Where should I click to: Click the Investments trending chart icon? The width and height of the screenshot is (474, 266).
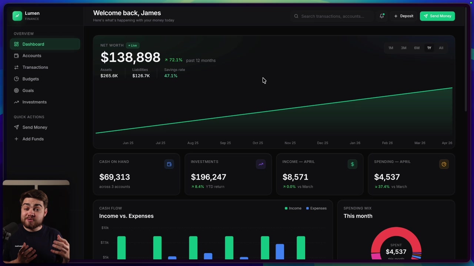pyautogui.click(x=261, y=164)
